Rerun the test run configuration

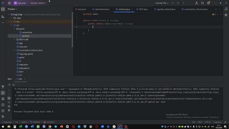pos(9,85)
